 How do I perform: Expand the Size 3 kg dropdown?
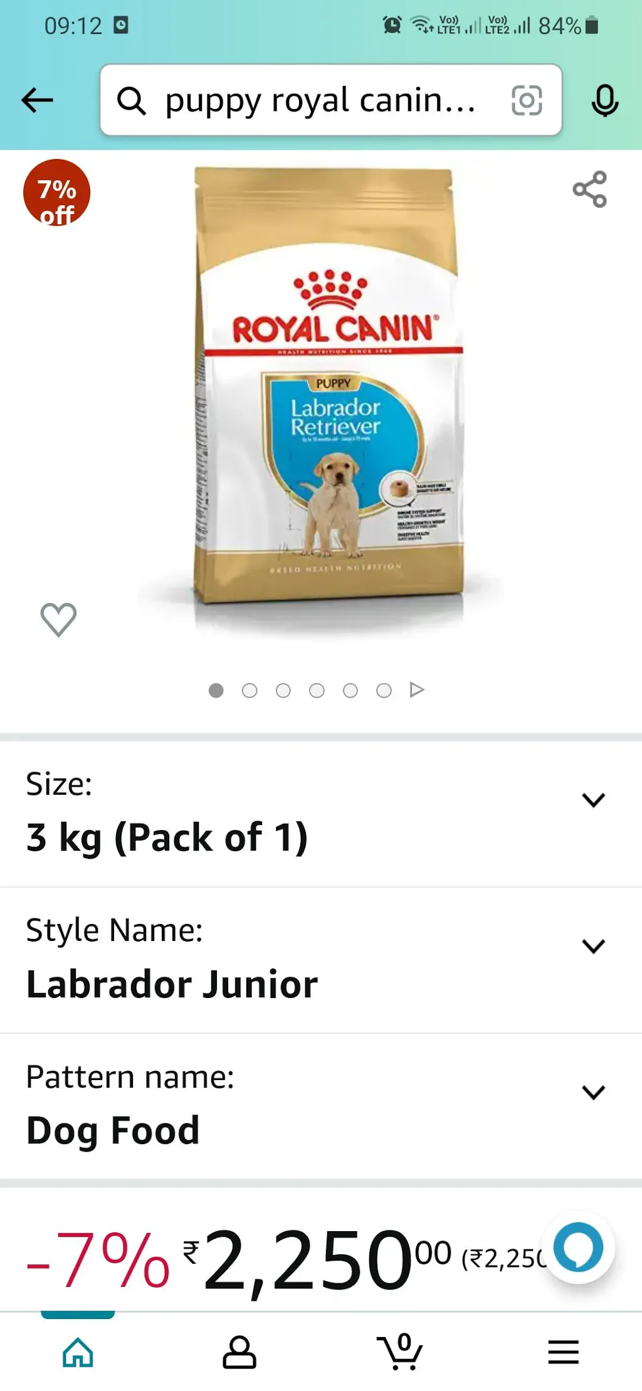321,814
